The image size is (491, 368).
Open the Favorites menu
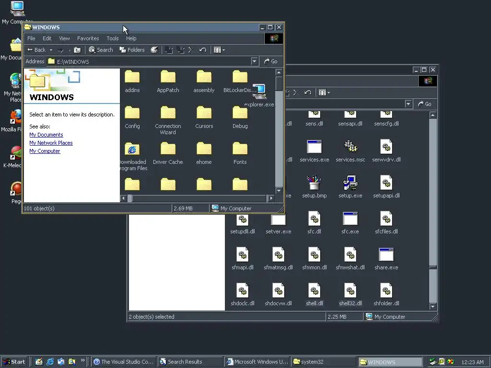click(x=88, y=38)
